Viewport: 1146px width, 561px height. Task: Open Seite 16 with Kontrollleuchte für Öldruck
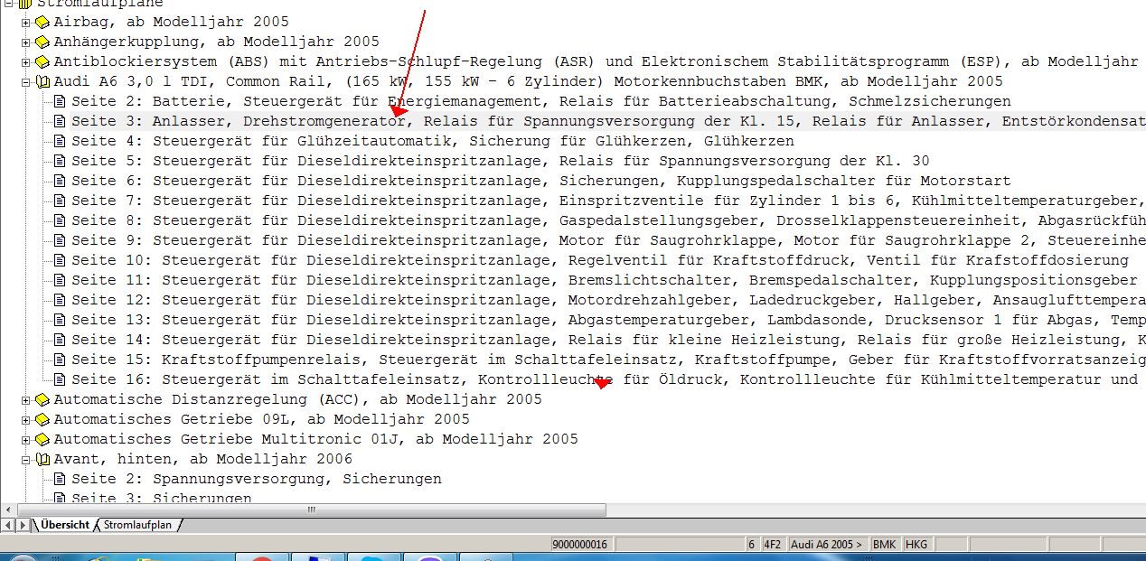point(605,379)
